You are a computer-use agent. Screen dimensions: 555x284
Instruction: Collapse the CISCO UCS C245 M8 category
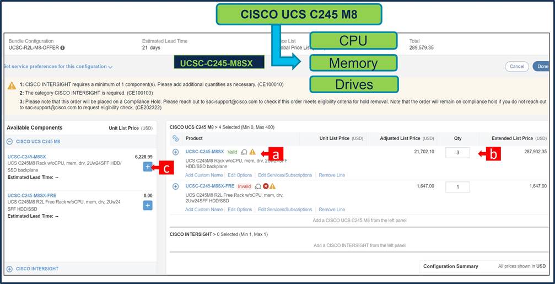(x=9, y=142)
